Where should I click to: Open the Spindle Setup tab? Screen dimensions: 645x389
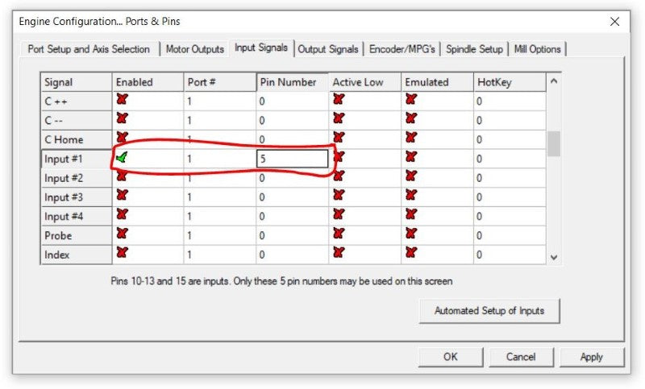point(474,49)
